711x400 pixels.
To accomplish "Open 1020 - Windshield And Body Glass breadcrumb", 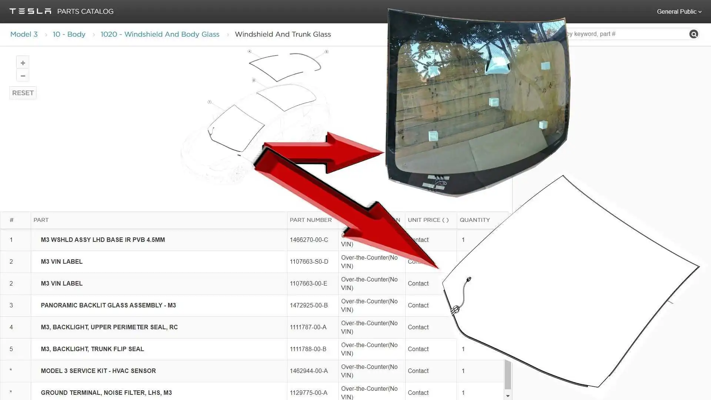I will [x=160, y=34].
